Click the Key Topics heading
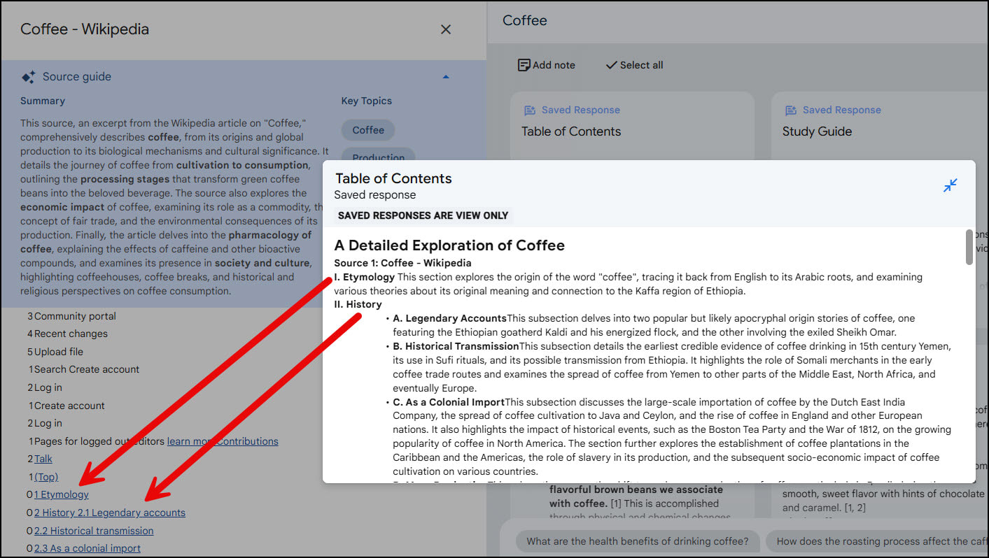The height and width of the screenshot is (558, 989). click(x=367, y=101)
